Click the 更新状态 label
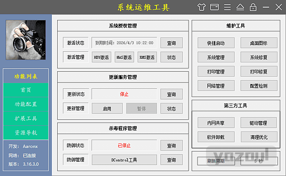 pos(76,94)
